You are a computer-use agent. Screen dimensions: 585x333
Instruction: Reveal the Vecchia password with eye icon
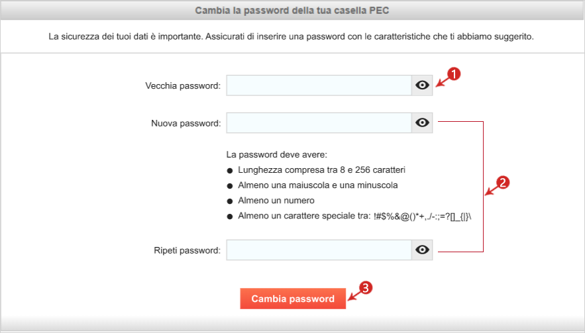(422, 85)
